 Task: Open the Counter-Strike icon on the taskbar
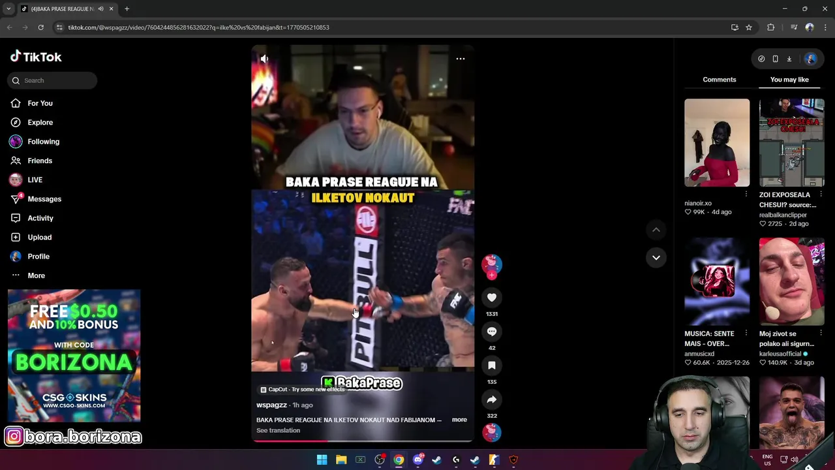pyautogui.click(x=494, y=460)
